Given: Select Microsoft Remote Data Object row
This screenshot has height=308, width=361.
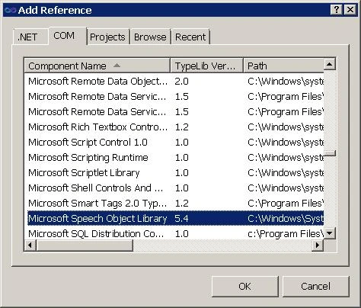Looking at the screenshot, I should (x=175, y=82).
